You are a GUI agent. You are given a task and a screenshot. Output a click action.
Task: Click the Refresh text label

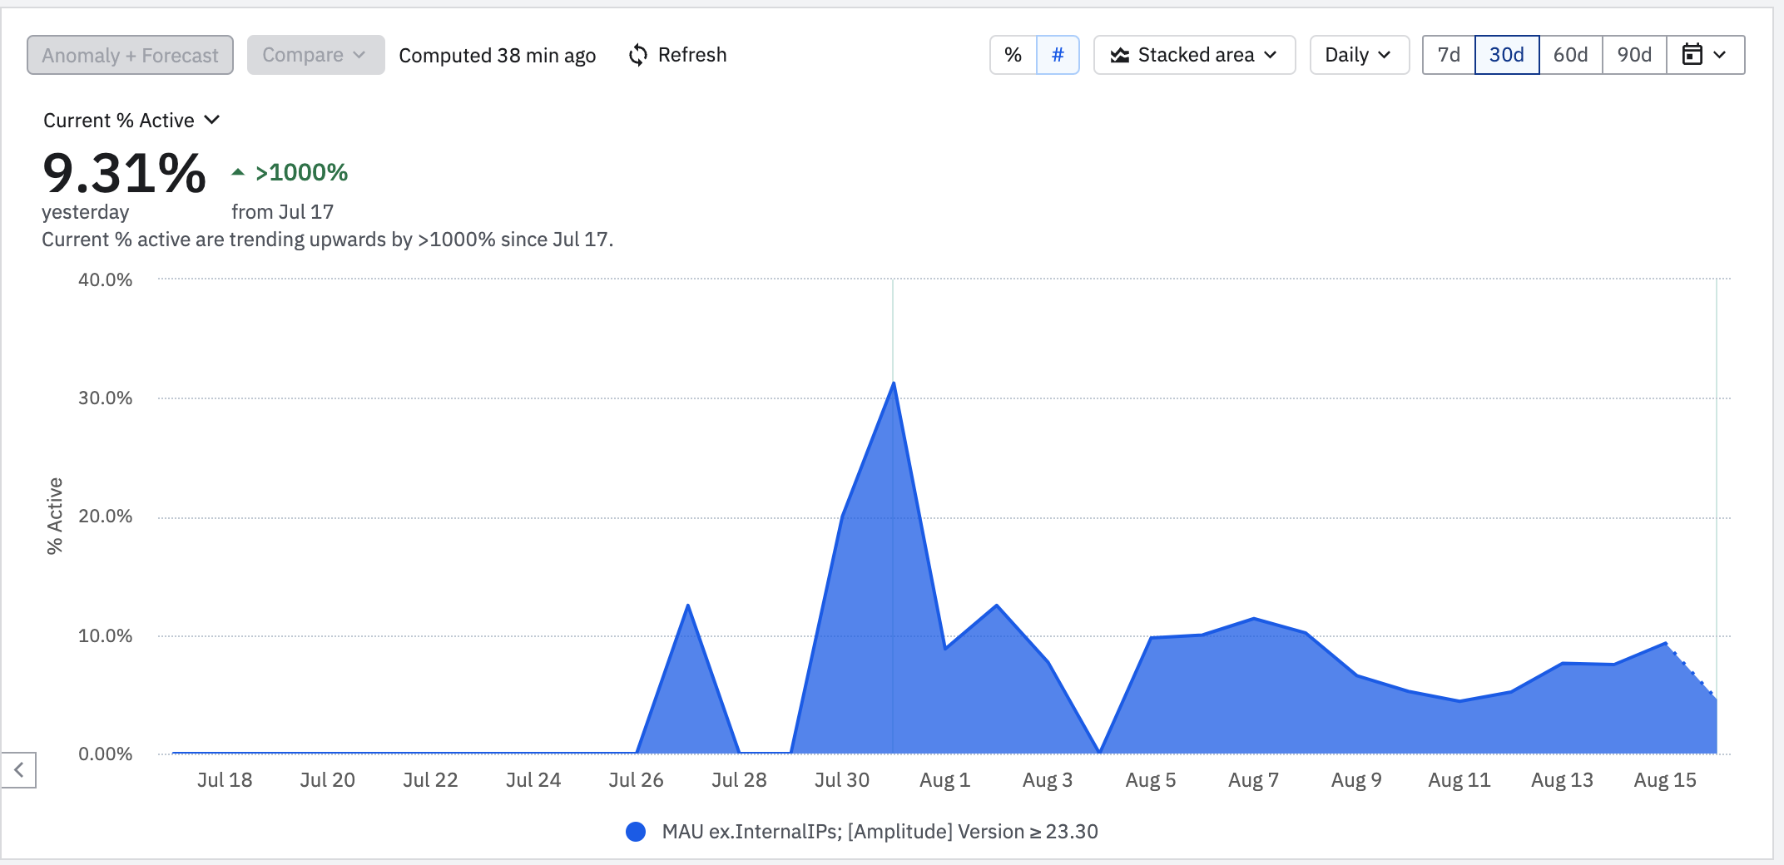tap(692, 55)
